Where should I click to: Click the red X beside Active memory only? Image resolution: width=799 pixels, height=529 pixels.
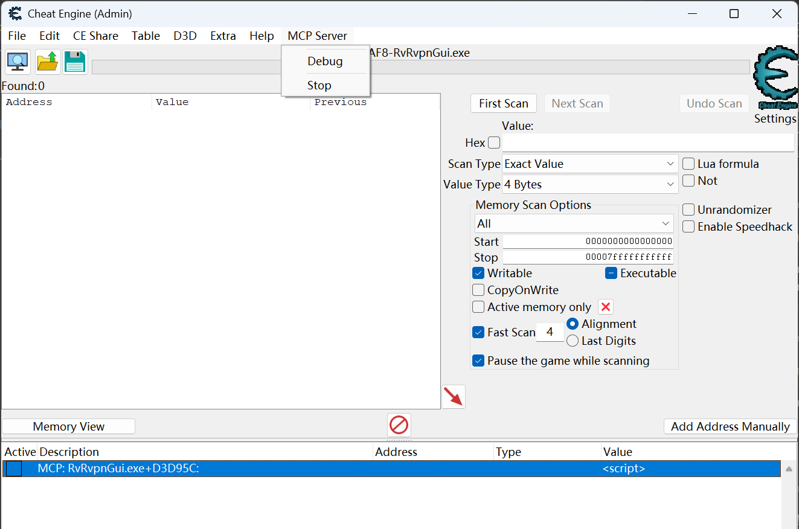606,307
